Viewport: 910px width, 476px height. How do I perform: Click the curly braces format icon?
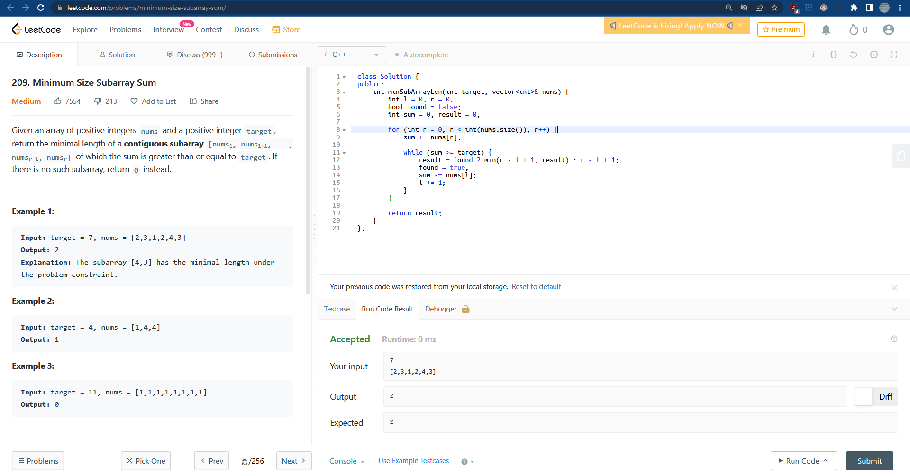tap(833, 55)
